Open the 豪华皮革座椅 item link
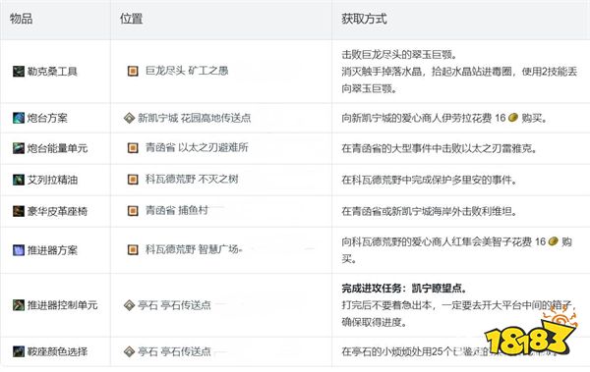 (57, 211)
